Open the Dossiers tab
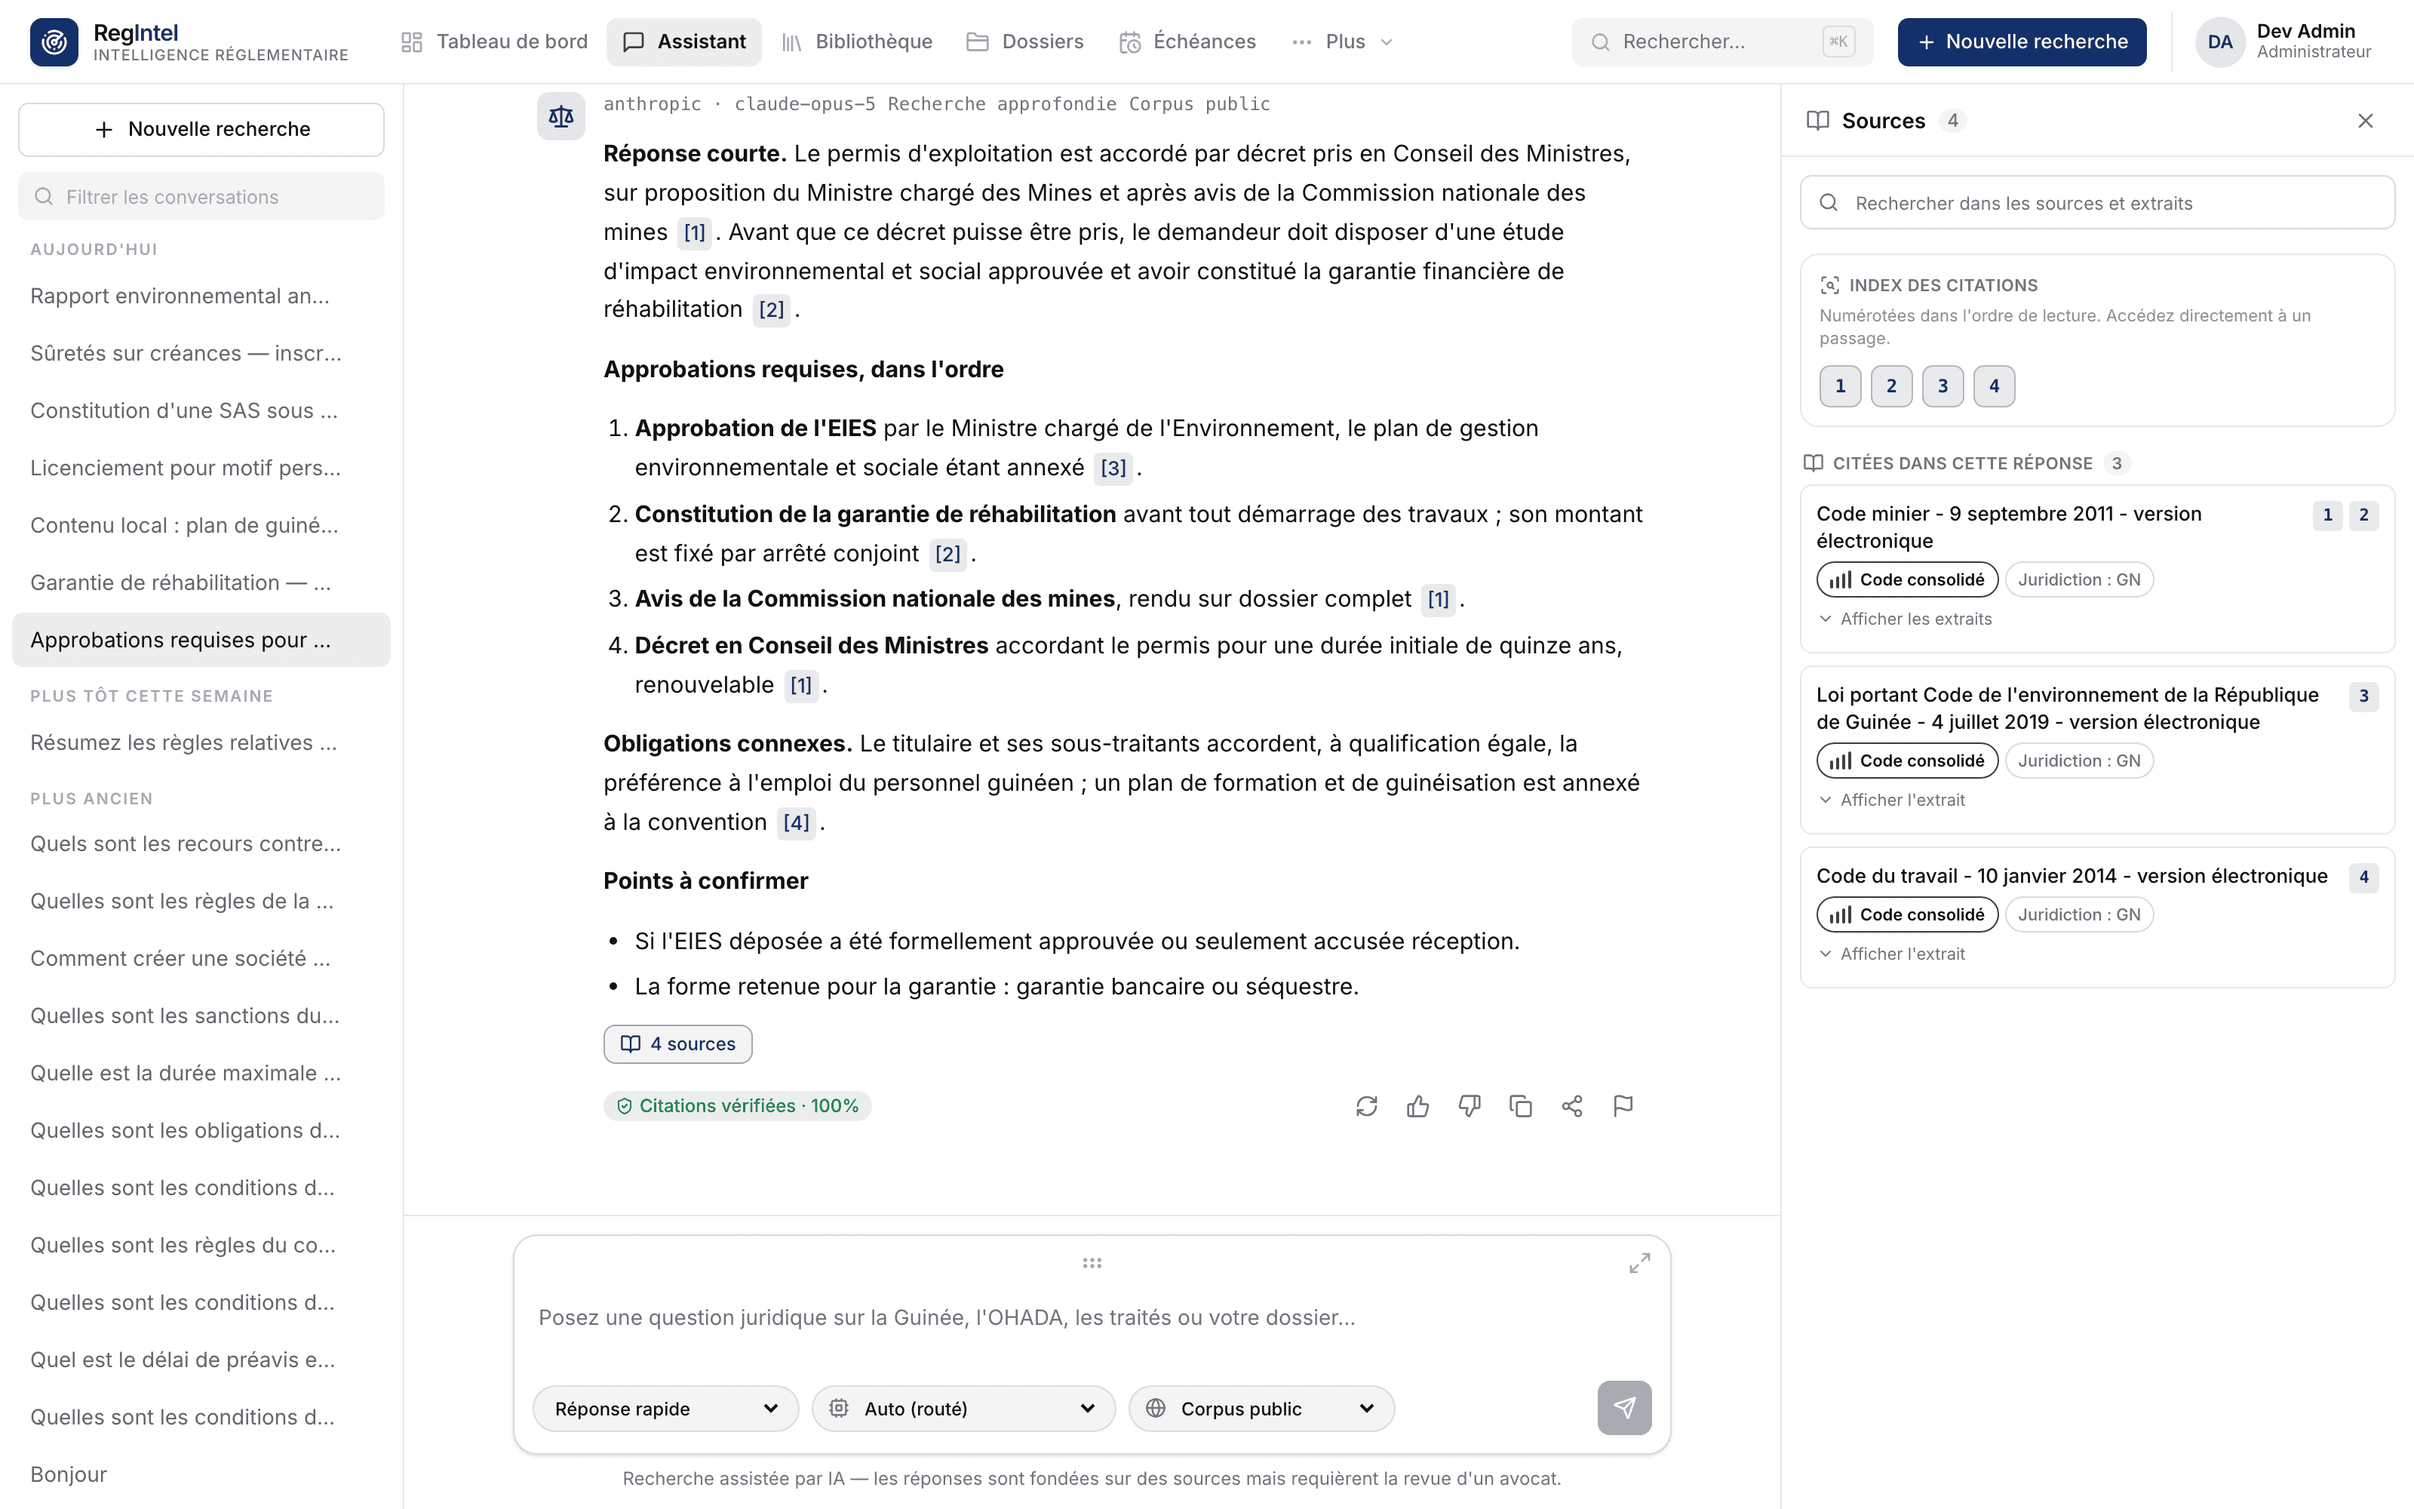 [x=1025, y=42]
